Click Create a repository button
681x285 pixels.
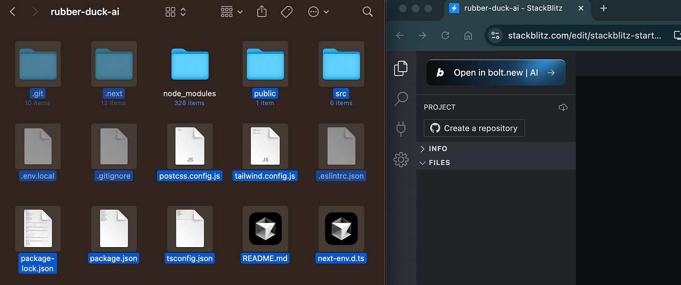coord(474,128)
